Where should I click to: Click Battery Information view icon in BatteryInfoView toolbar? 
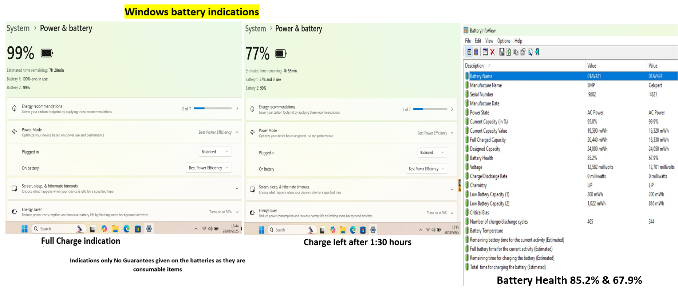(469, 52)
